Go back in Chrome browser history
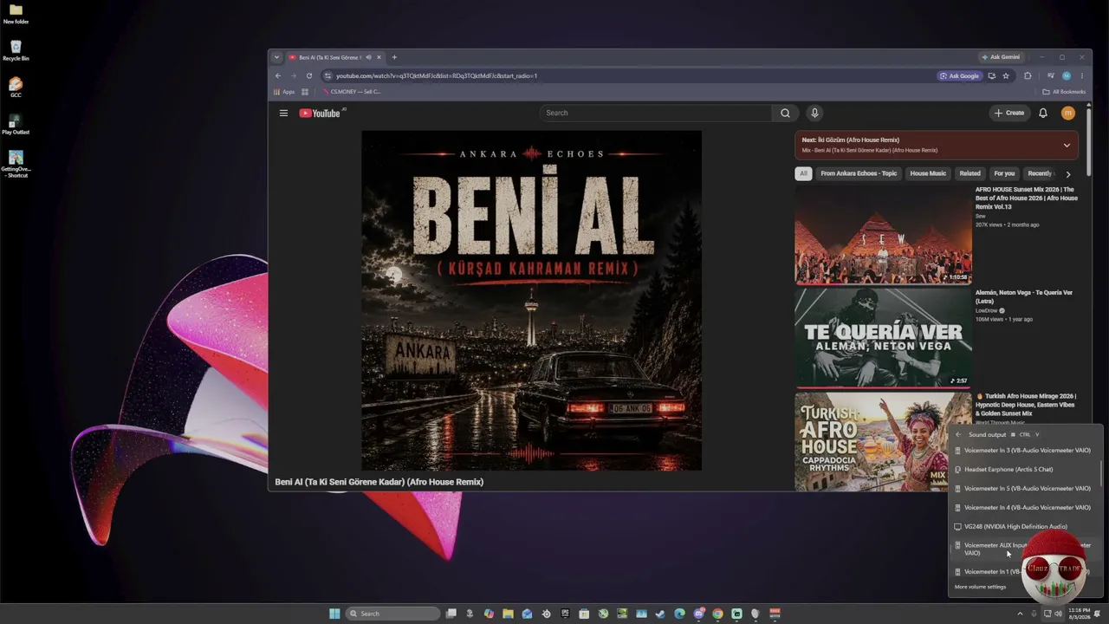 pos(278,75)
